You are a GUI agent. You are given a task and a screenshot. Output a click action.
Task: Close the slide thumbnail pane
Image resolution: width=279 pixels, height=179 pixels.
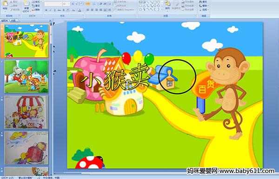(50, 20)
